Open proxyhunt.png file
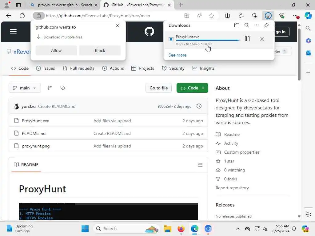Image resolution: width=315 pixels, height=236 pixels. (x=36, y=146)
